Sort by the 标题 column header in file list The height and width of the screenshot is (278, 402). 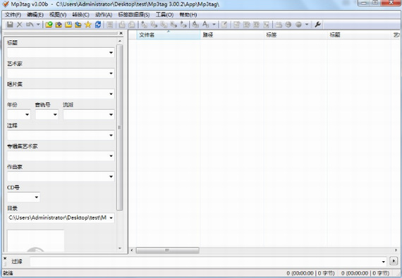click(359, 34)
